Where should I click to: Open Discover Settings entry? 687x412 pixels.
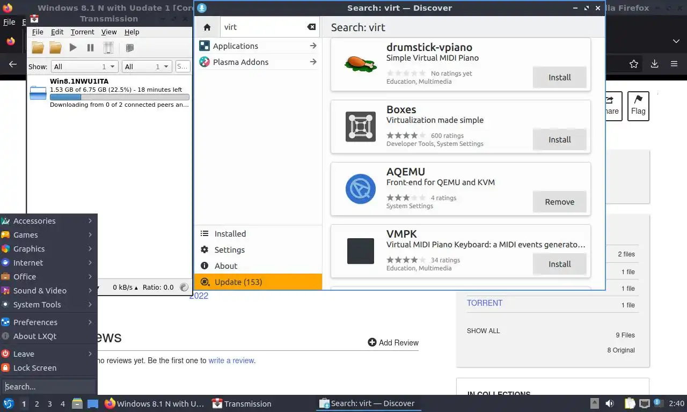point(258,250)
